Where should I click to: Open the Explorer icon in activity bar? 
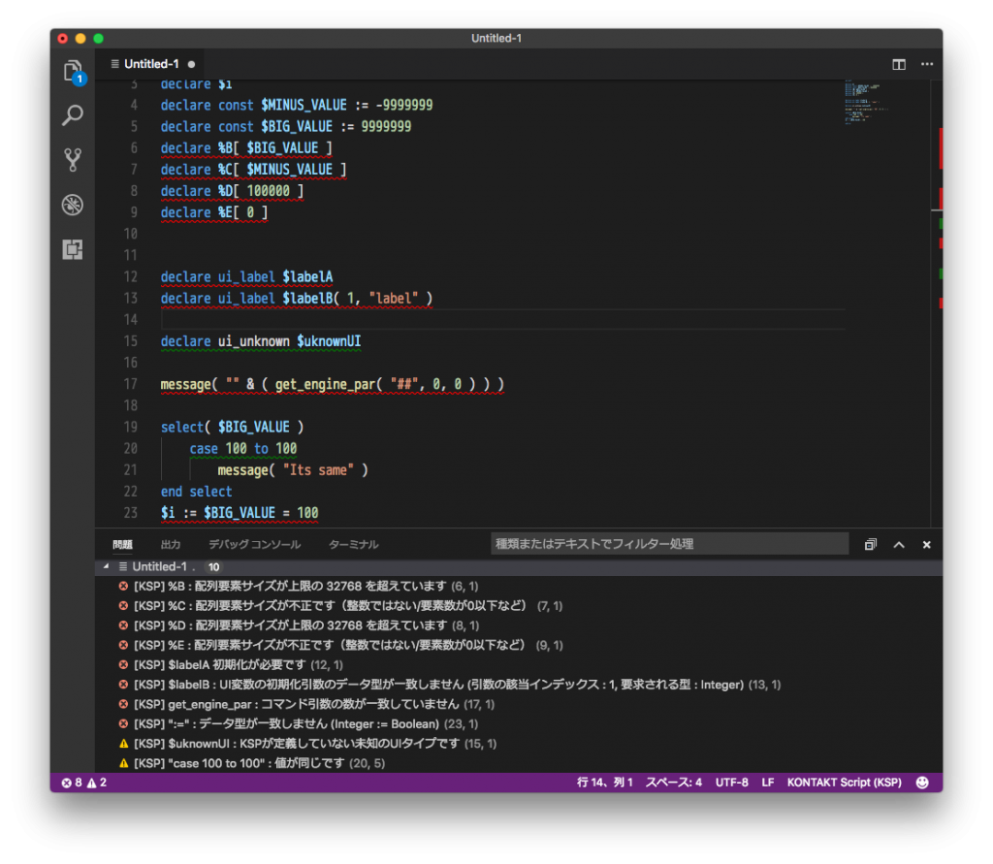pos(73,71)
